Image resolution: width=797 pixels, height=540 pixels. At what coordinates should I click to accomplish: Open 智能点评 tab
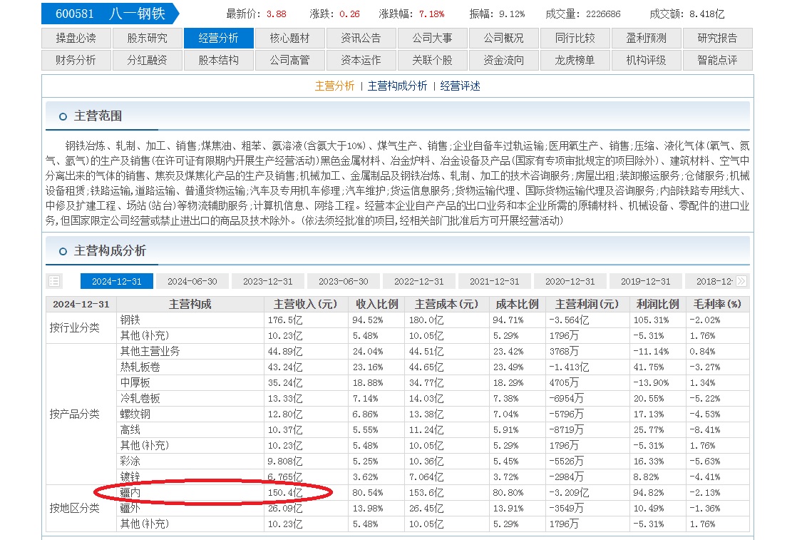click(x=718, y=60)
